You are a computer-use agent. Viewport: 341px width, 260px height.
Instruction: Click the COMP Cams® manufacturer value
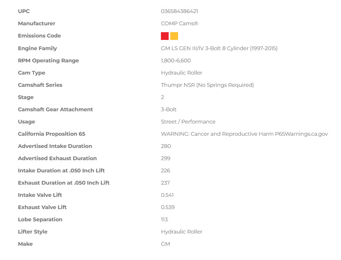pos(179,24)
